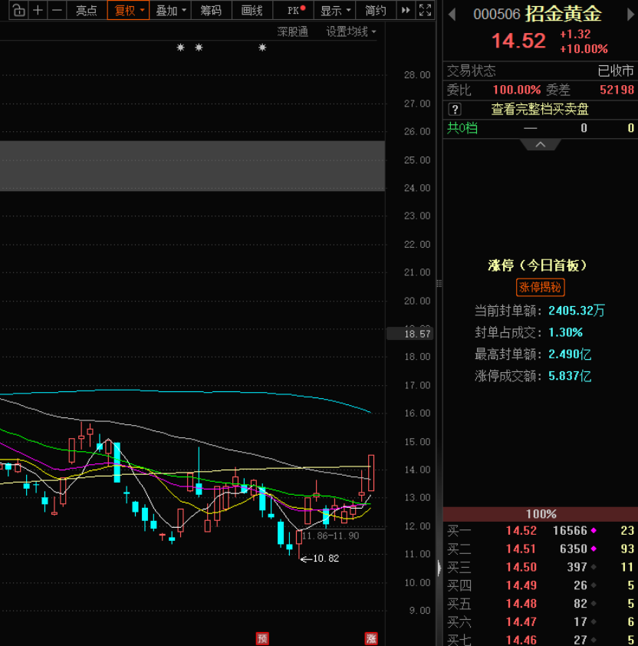This screenshot has height=646, width=638.
Task: Click 涨停（今日首板）heading
Action: (538, 265)
